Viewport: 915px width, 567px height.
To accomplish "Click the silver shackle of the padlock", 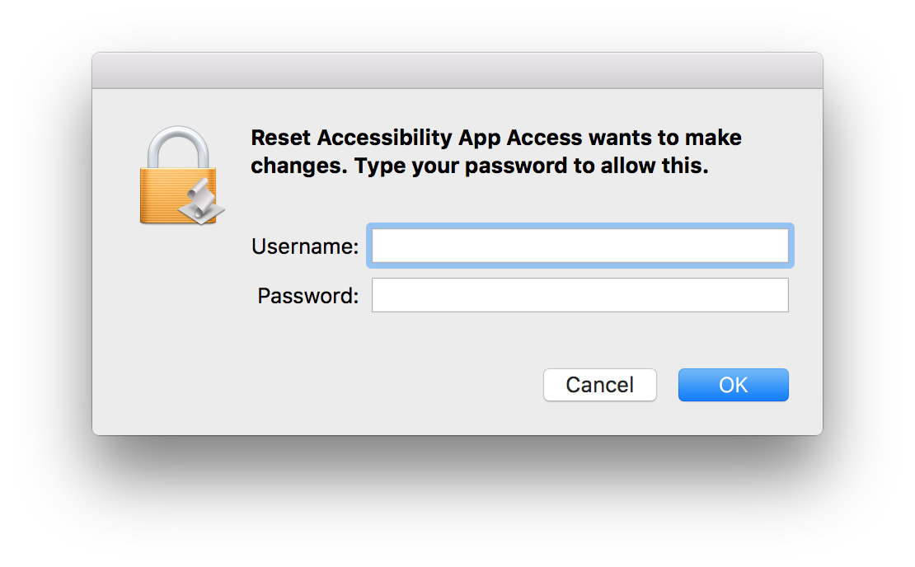I will (x=178, y=147).
